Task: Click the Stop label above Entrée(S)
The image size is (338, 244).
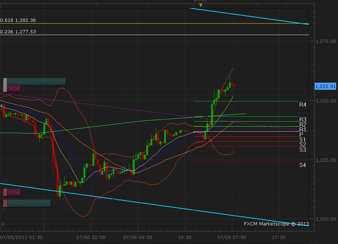Action: pos(14,192)
